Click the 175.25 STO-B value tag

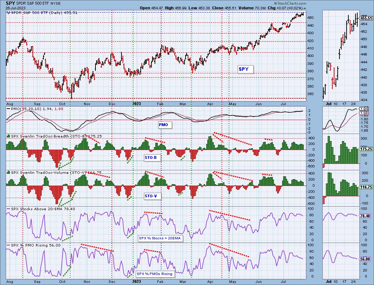click(367, 149)
